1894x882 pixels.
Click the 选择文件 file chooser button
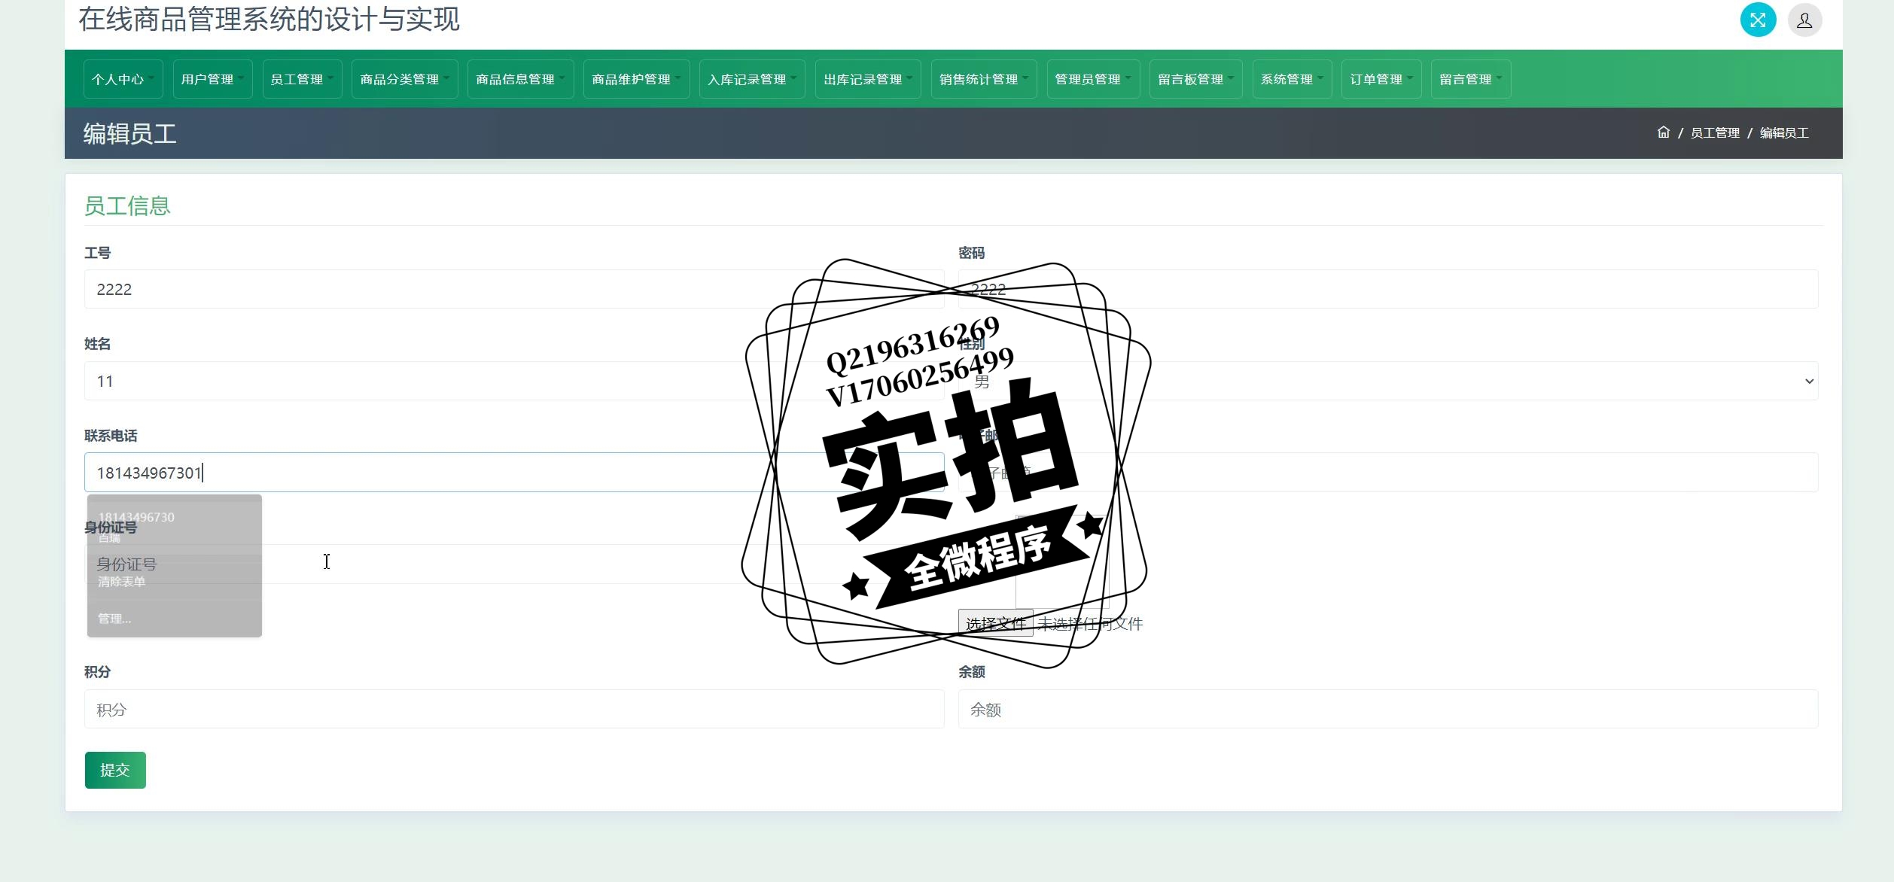(995, 623)
